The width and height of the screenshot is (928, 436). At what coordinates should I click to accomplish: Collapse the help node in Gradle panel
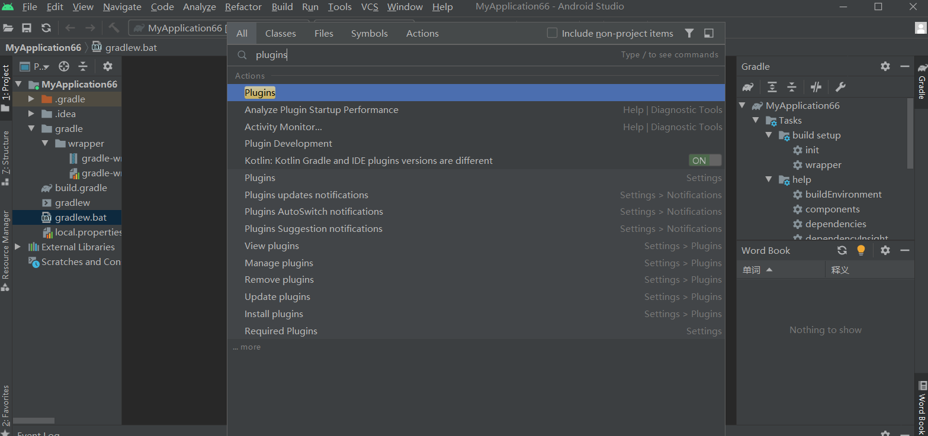(x=769, y=180)
